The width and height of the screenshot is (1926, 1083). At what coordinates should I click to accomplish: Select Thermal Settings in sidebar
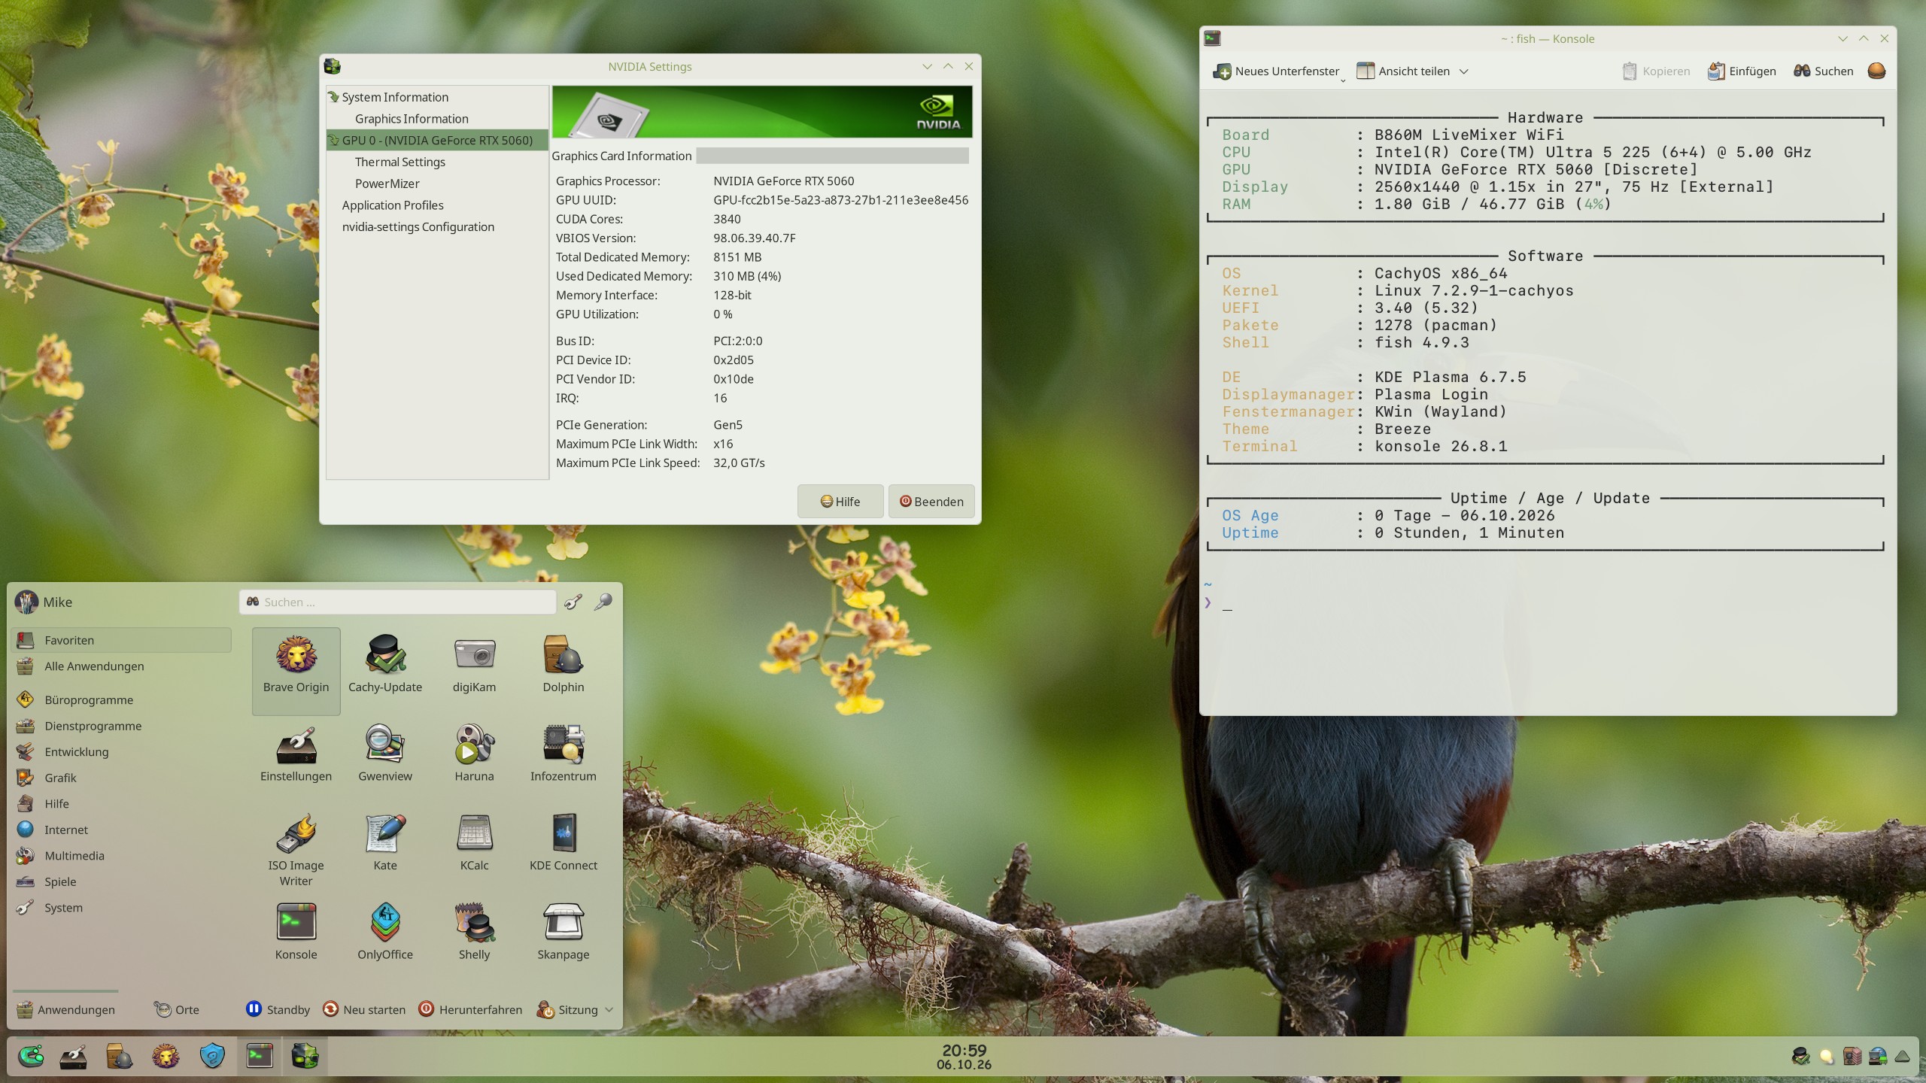399,162
